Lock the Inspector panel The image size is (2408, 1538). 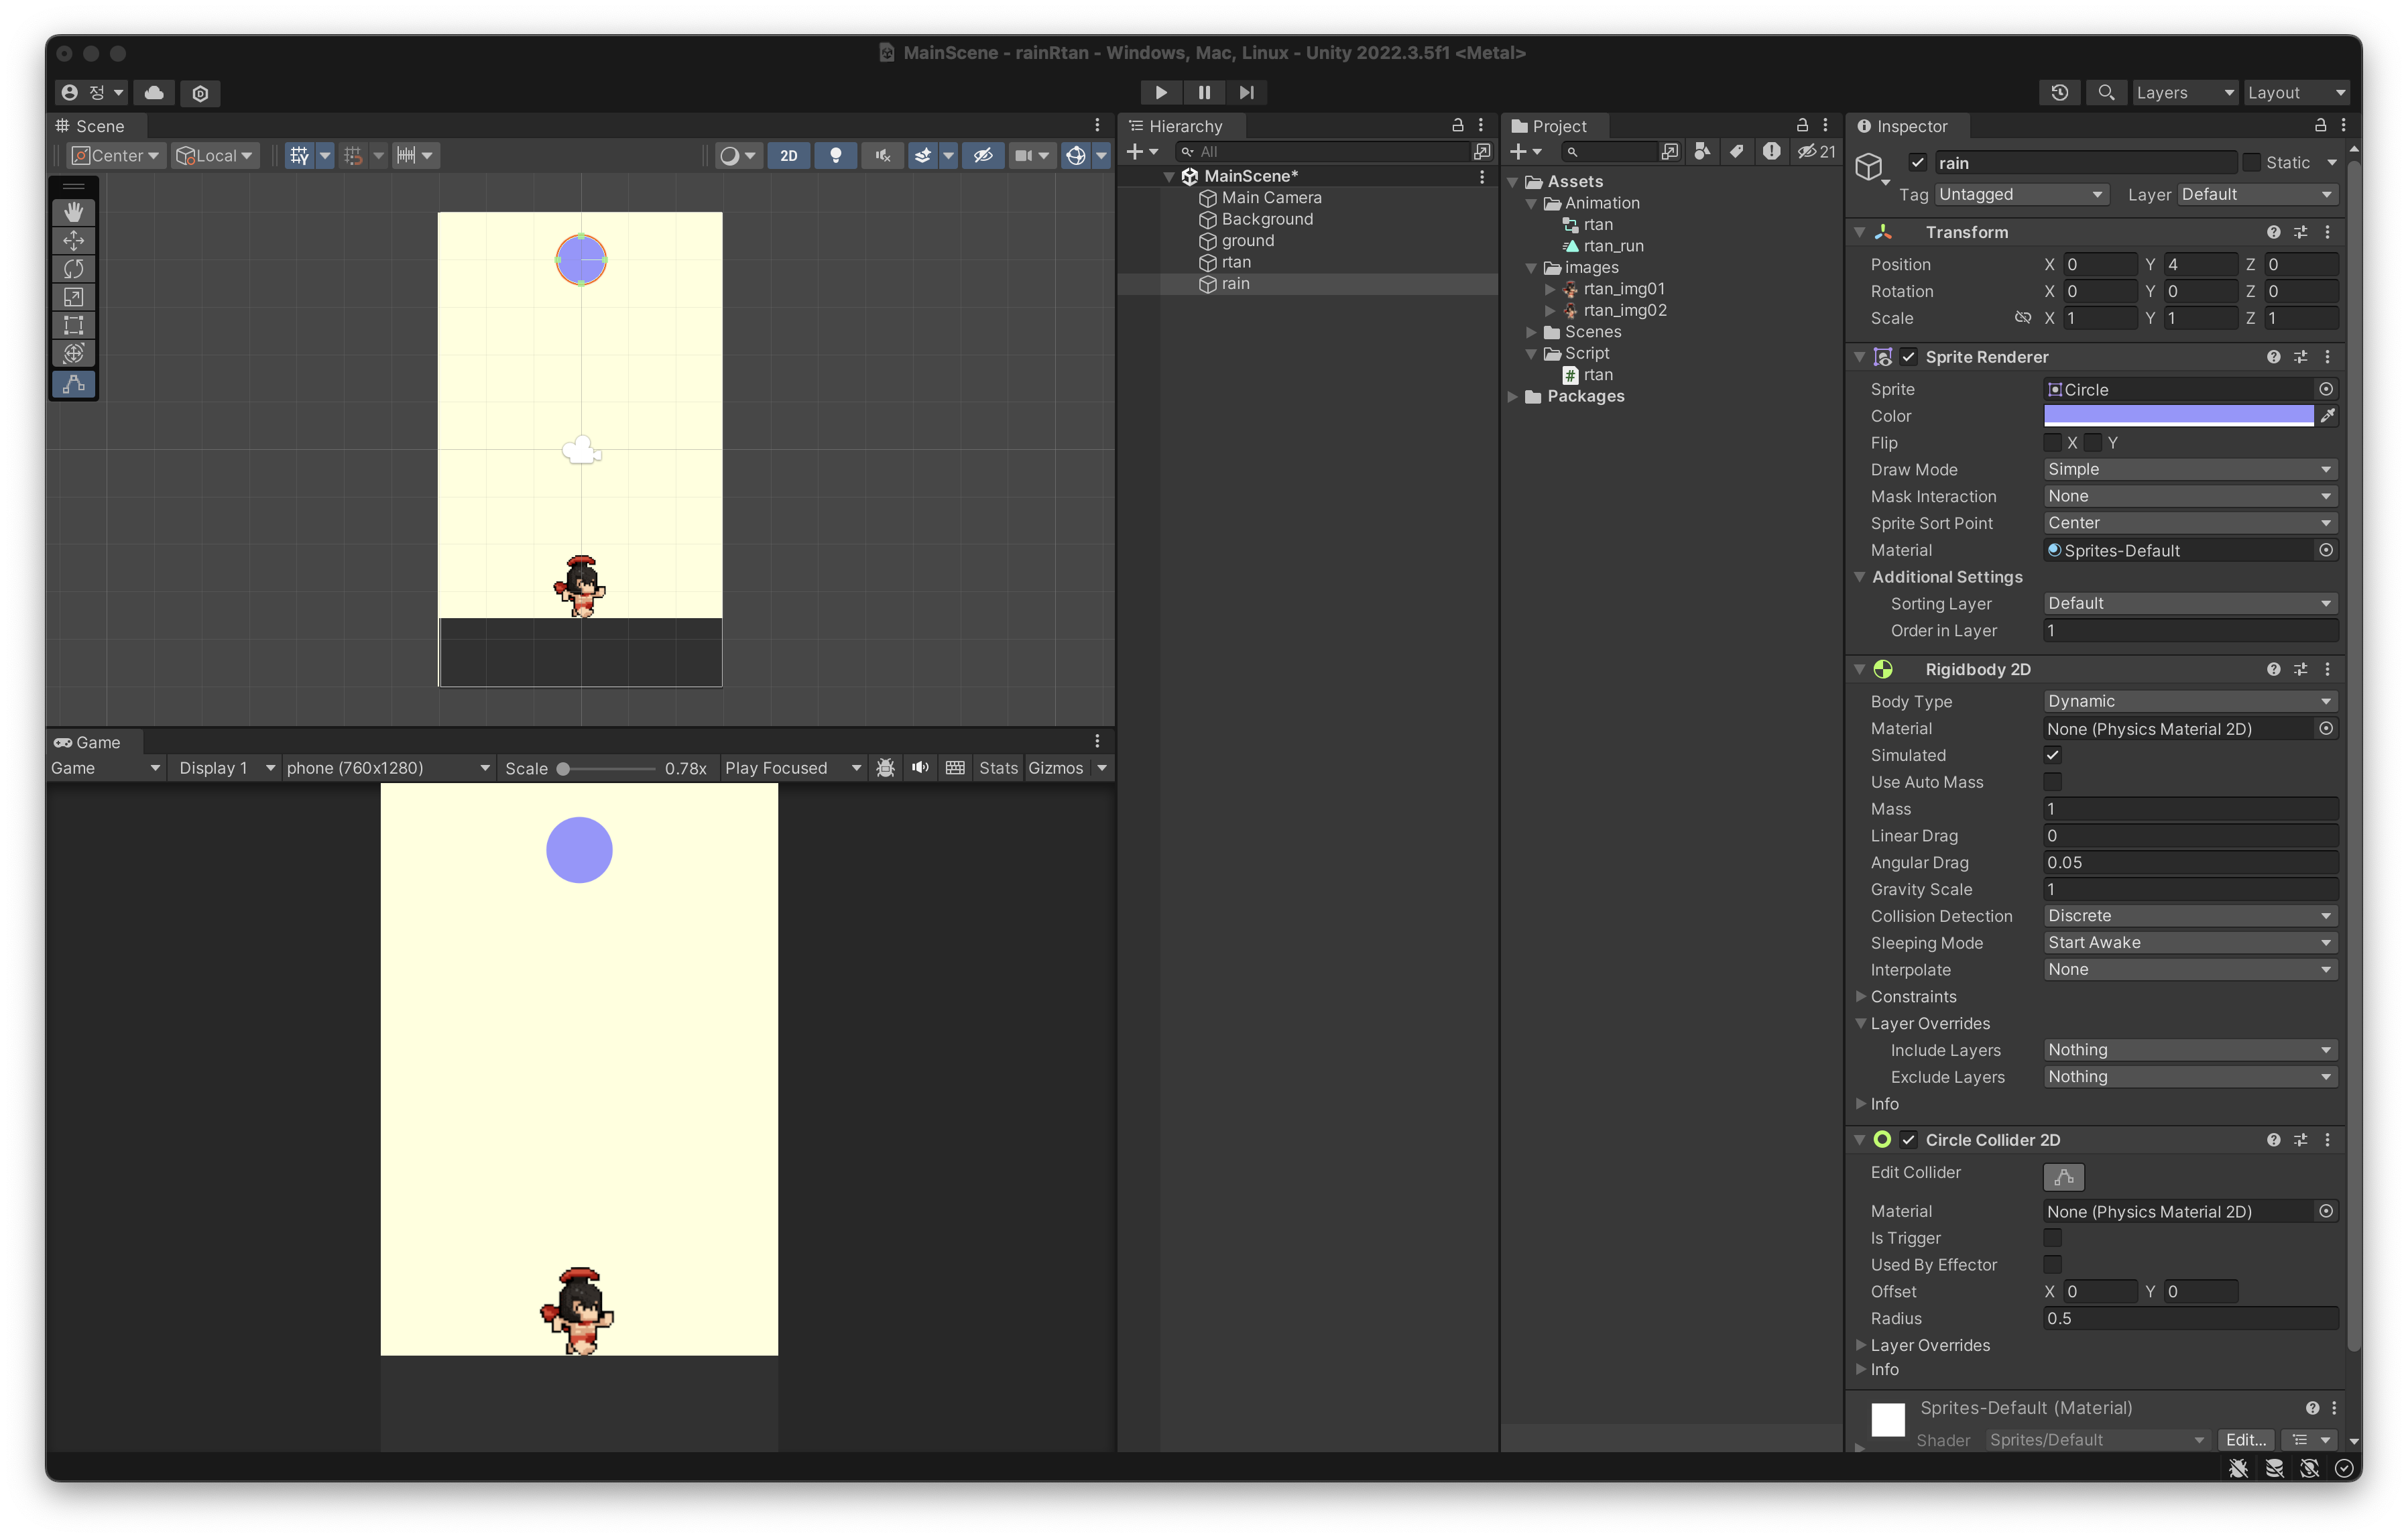pos(2320,125)
